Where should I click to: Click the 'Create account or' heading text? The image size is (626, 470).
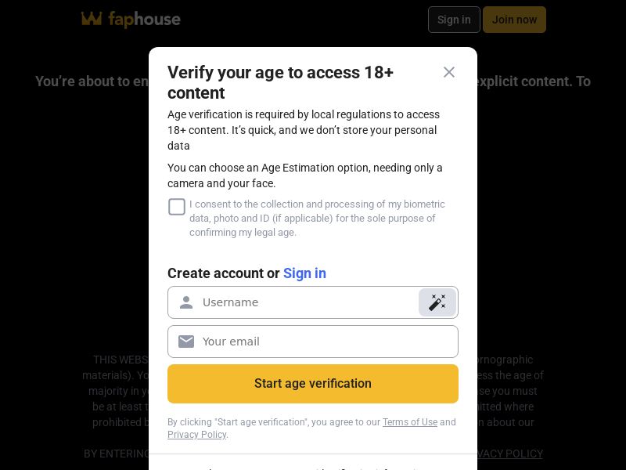(223, 273)
